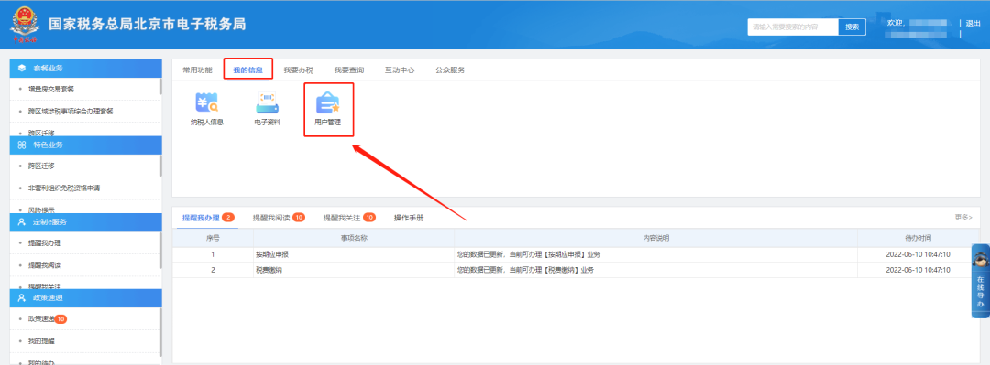
Task: Open 跨区域涉税事项综合办理套餐 in the sidebar
Action: click(71, 111)
